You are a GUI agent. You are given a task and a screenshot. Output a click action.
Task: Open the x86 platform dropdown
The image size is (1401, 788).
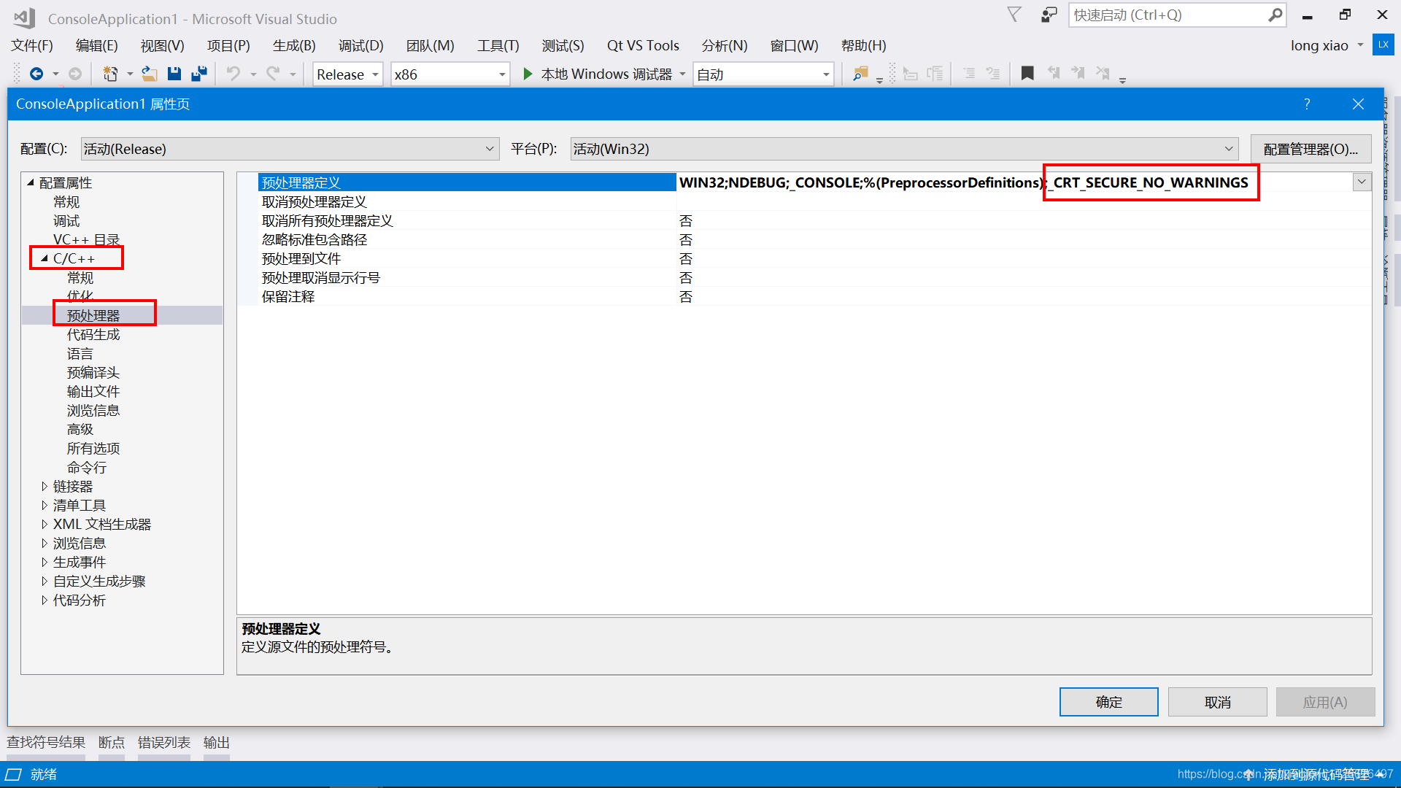coord(449,74)
